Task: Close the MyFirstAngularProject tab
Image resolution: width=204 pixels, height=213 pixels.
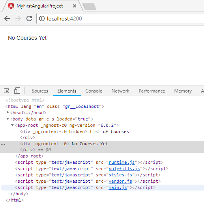Action: coord(75,6)
